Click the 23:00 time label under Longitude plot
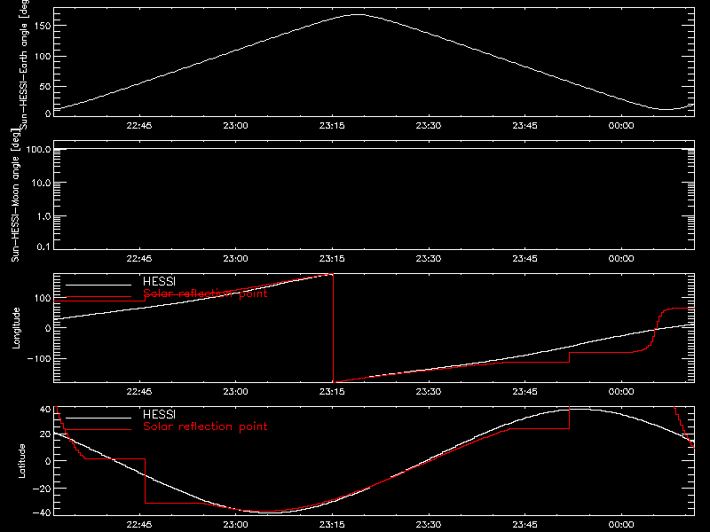 click(235, 392)
